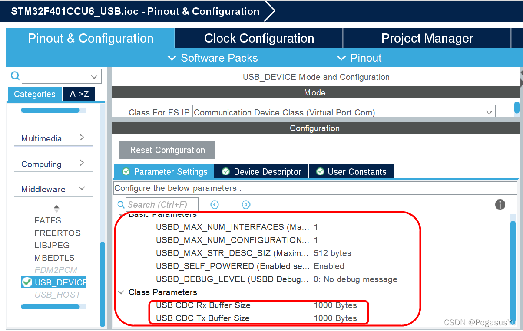
Task: Select USB_DEVICE middleware item
Action: 54,282
